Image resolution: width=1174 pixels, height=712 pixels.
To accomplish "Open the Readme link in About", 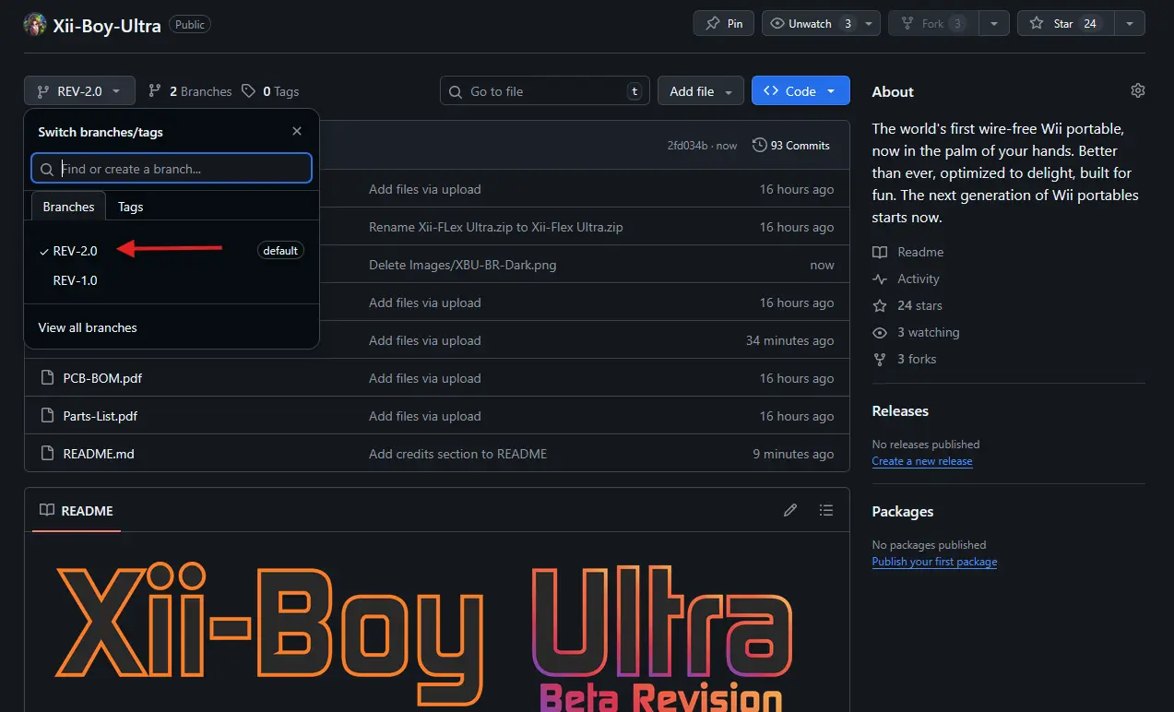I will pos(908,252).
